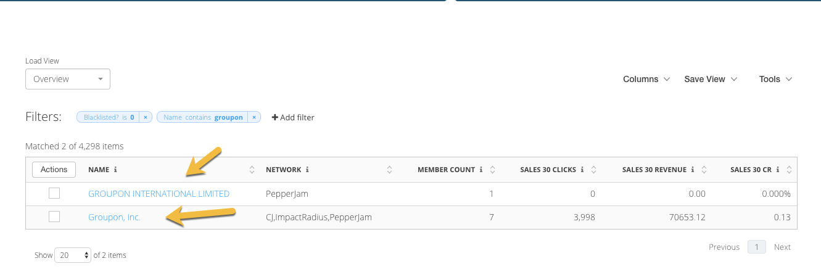This screenshot has height=269, width=821.
Task: Change the Show items per page selector
Action: pyautogui.click(x=73, y=255)
